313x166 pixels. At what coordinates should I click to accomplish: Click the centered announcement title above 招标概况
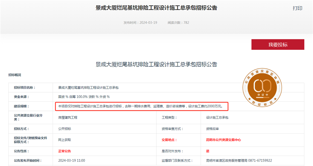156,64
